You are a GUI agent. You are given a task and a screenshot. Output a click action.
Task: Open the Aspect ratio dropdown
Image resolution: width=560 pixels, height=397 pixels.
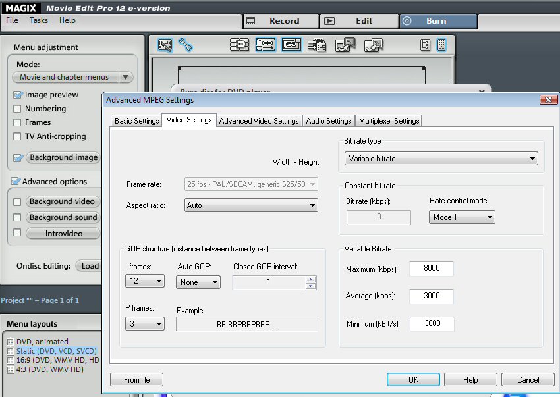coord(251,205)
